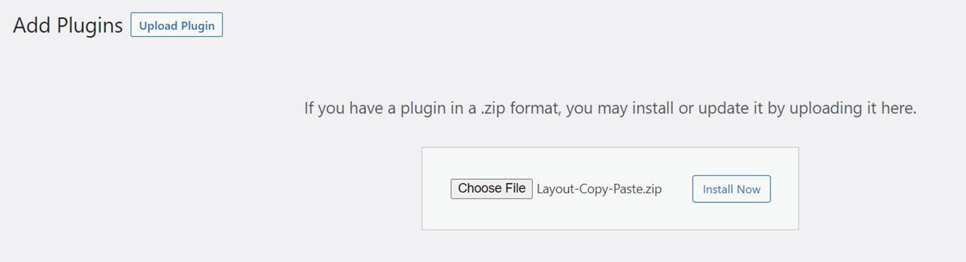Click the Add Plugins page heading

68,25
